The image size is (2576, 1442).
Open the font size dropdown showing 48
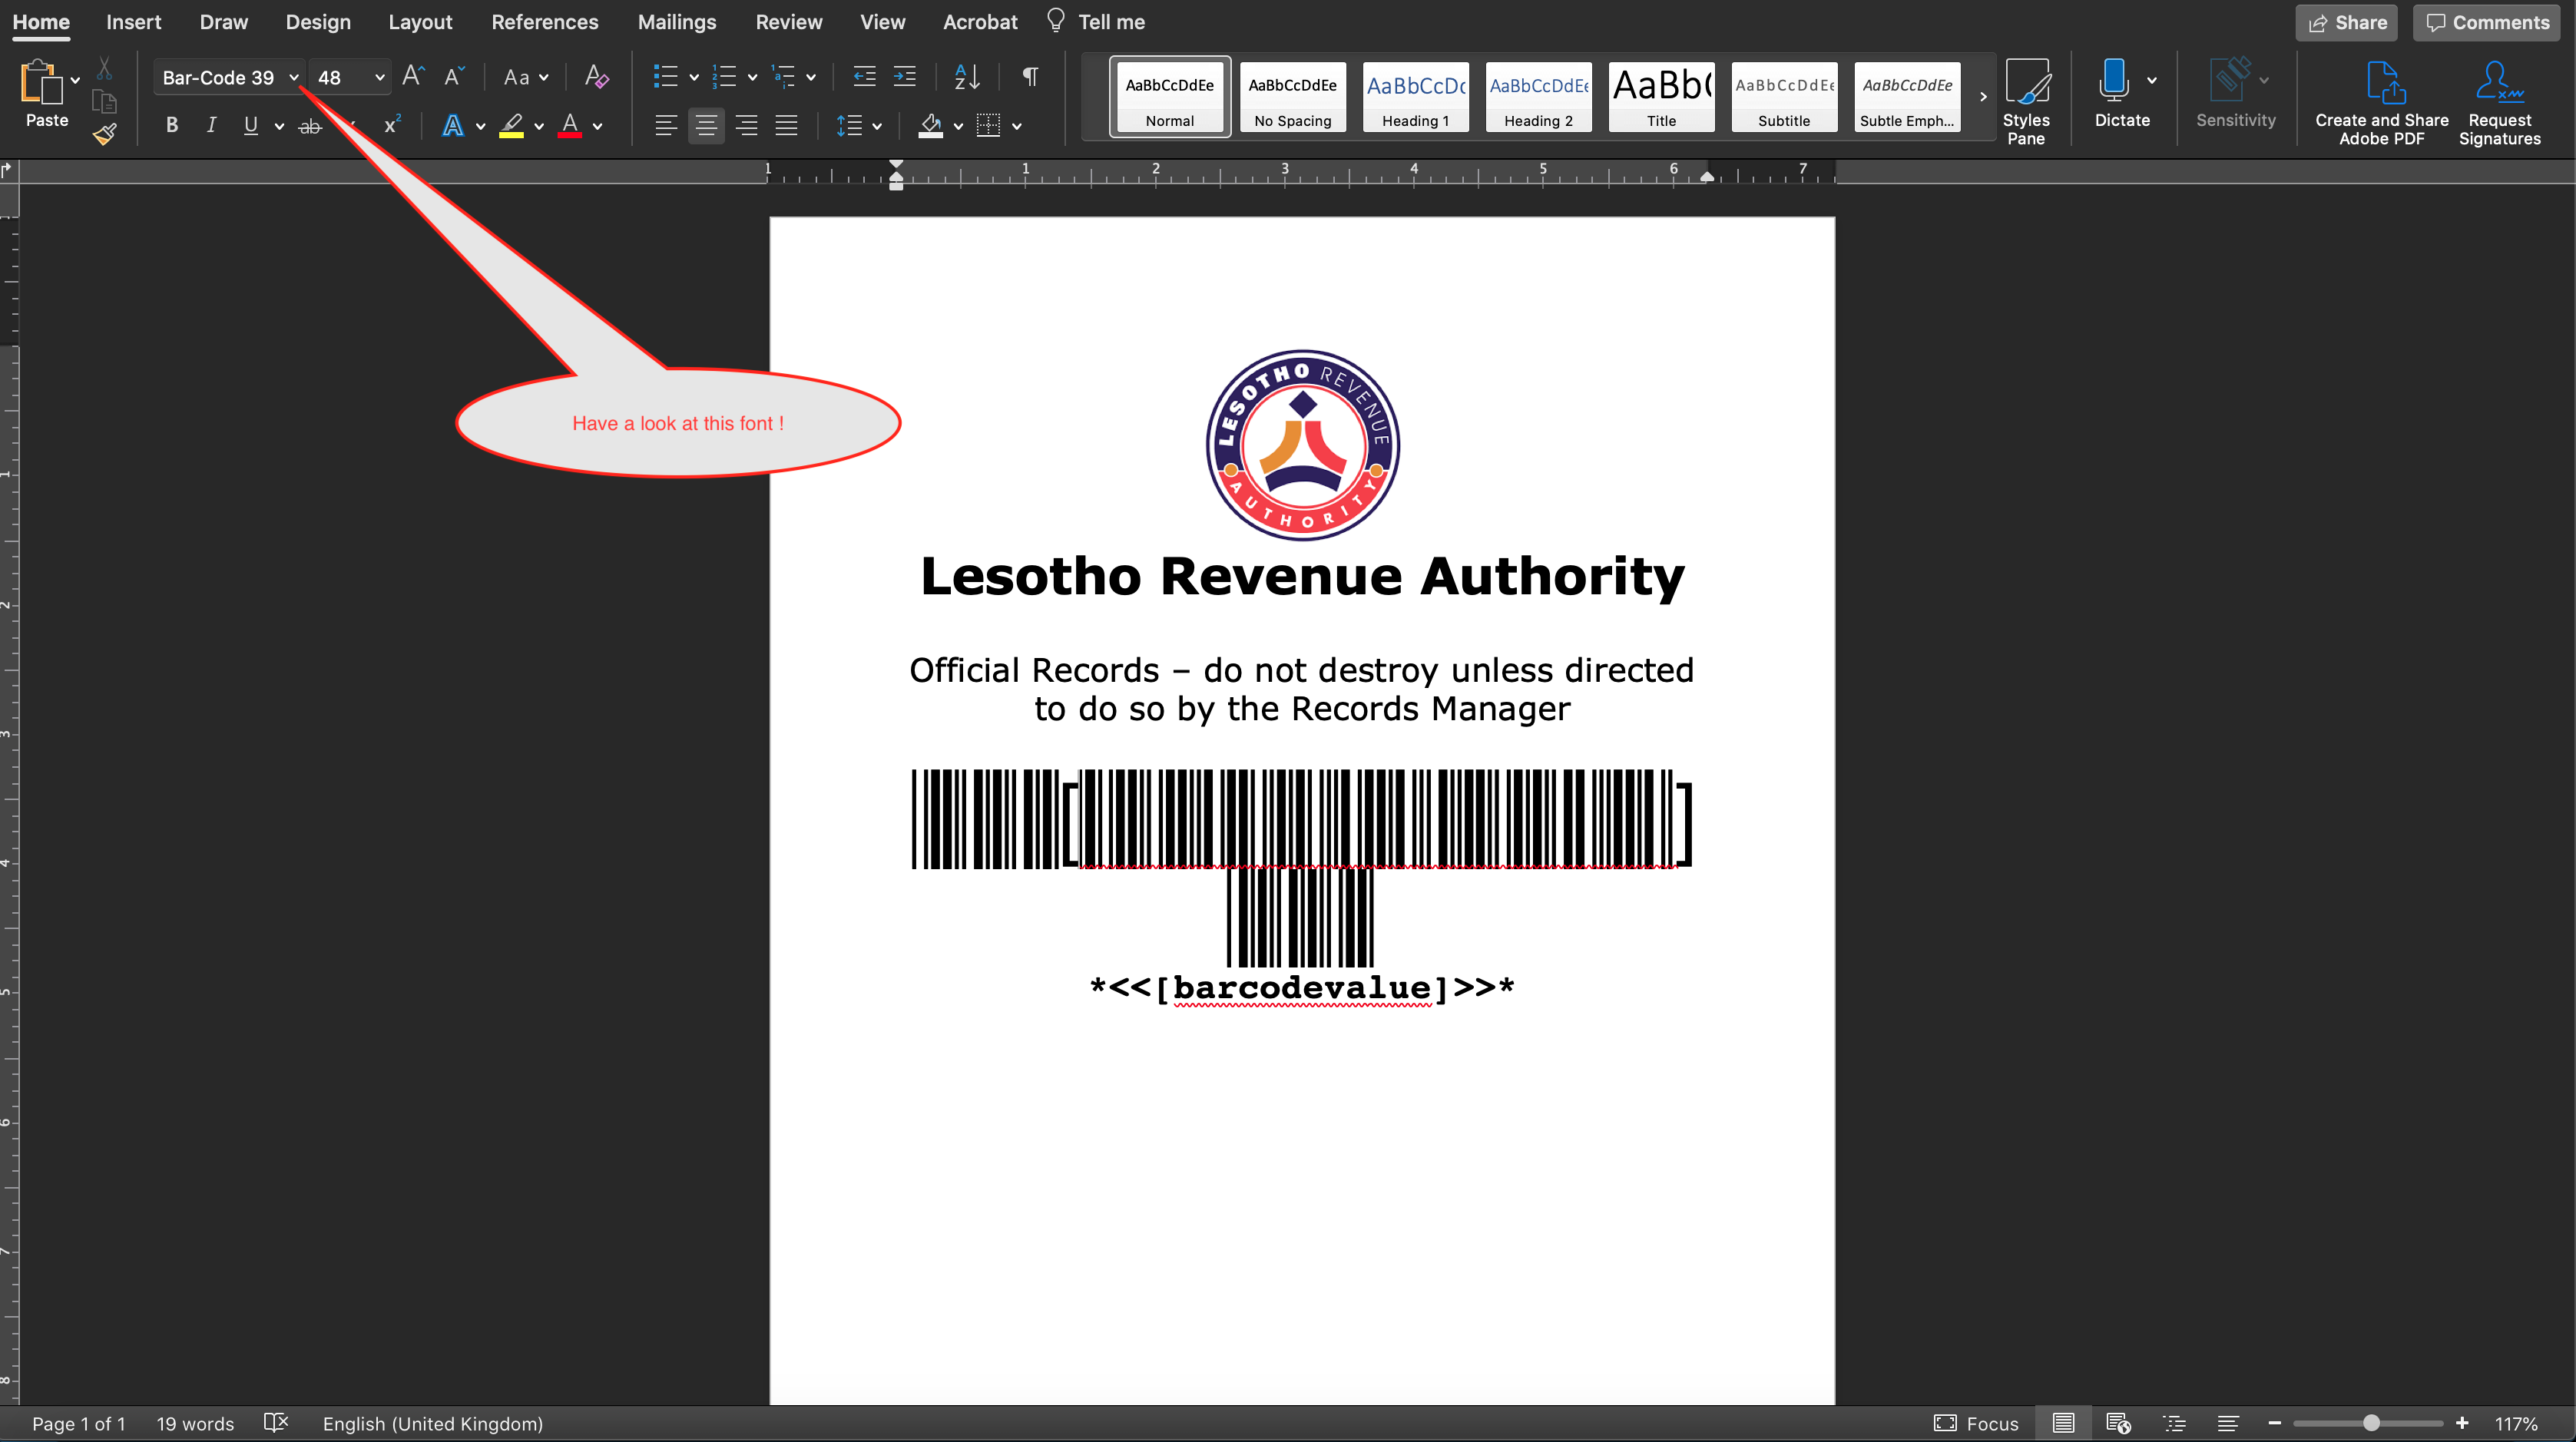[x=379, y=77]
